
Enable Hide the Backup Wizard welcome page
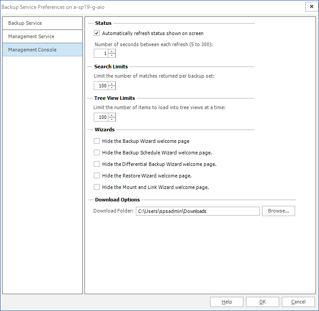pyautogui.click(x=97, y=141)
